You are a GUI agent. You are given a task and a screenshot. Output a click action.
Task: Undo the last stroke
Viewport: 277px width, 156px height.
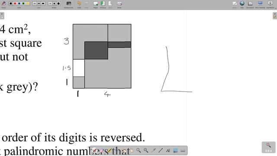click(79, 4)
